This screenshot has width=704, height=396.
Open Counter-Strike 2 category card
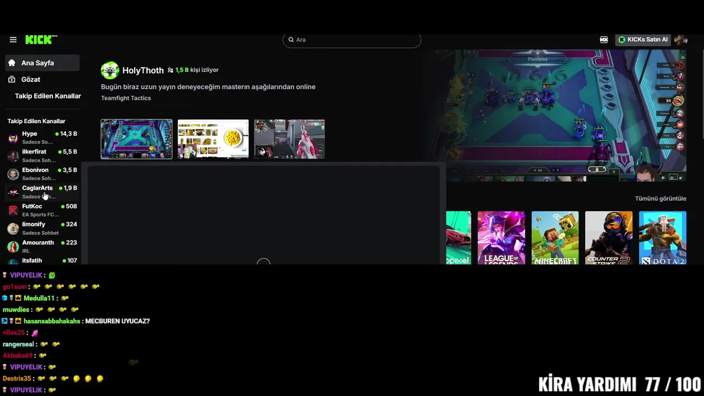click(609, 238)
